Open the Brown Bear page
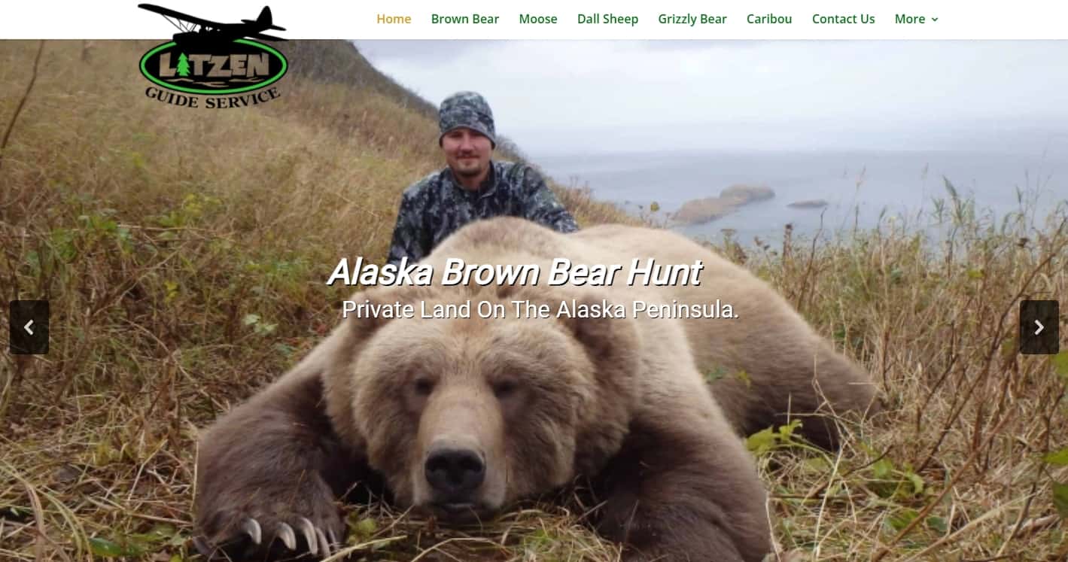 coord(465,19)
